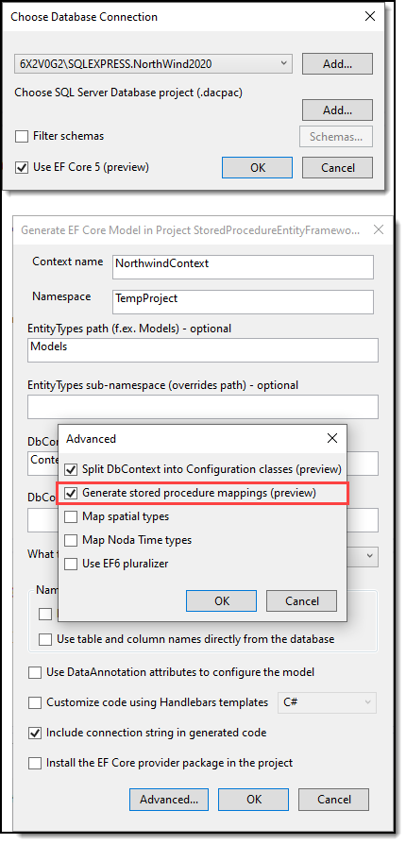Confirm the Advanced dialog with OK
Screen dimensions: 406x844
click(221, 600)
